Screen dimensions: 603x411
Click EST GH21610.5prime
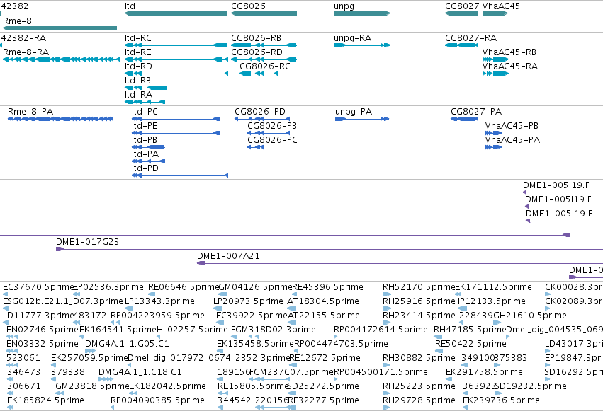point(497,323)
